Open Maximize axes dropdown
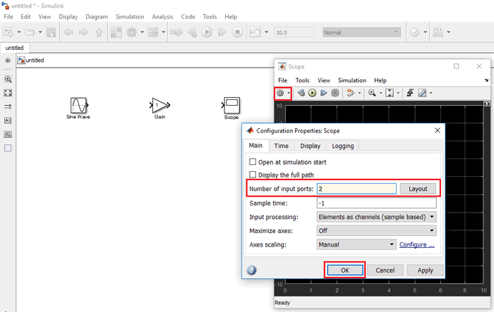Viewport: 494px width, 312px height. 376,230
